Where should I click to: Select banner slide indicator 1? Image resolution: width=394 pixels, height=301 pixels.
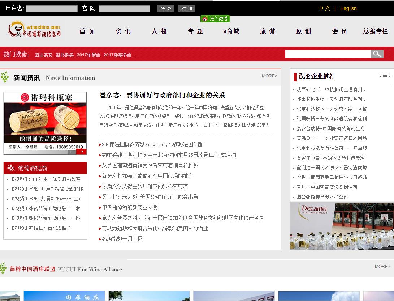[72, 152]
